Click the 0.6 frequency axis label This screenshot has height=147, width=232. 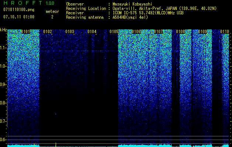(x=3, y=140)
